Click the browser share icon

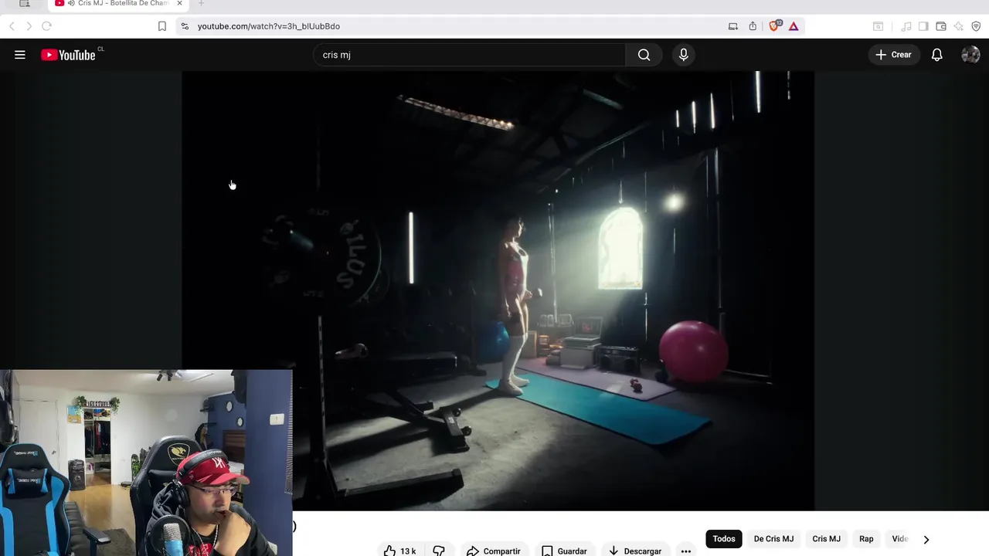pos(753,26)
